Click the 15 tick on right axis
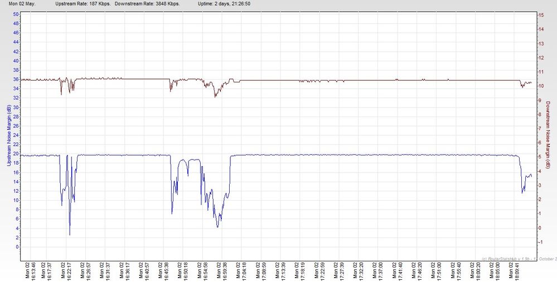Screen dimensions: 557x282 pyautogui.click(x=540, y=14)
